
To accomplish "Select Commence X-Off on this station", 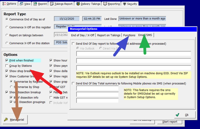I will click(7, 43).
